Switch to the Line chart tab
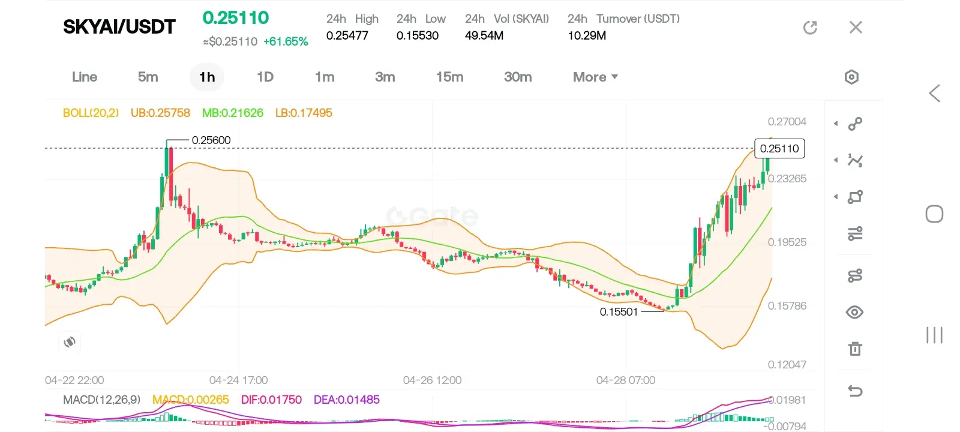This screenshot has height=432, width=960. point(85,77)
